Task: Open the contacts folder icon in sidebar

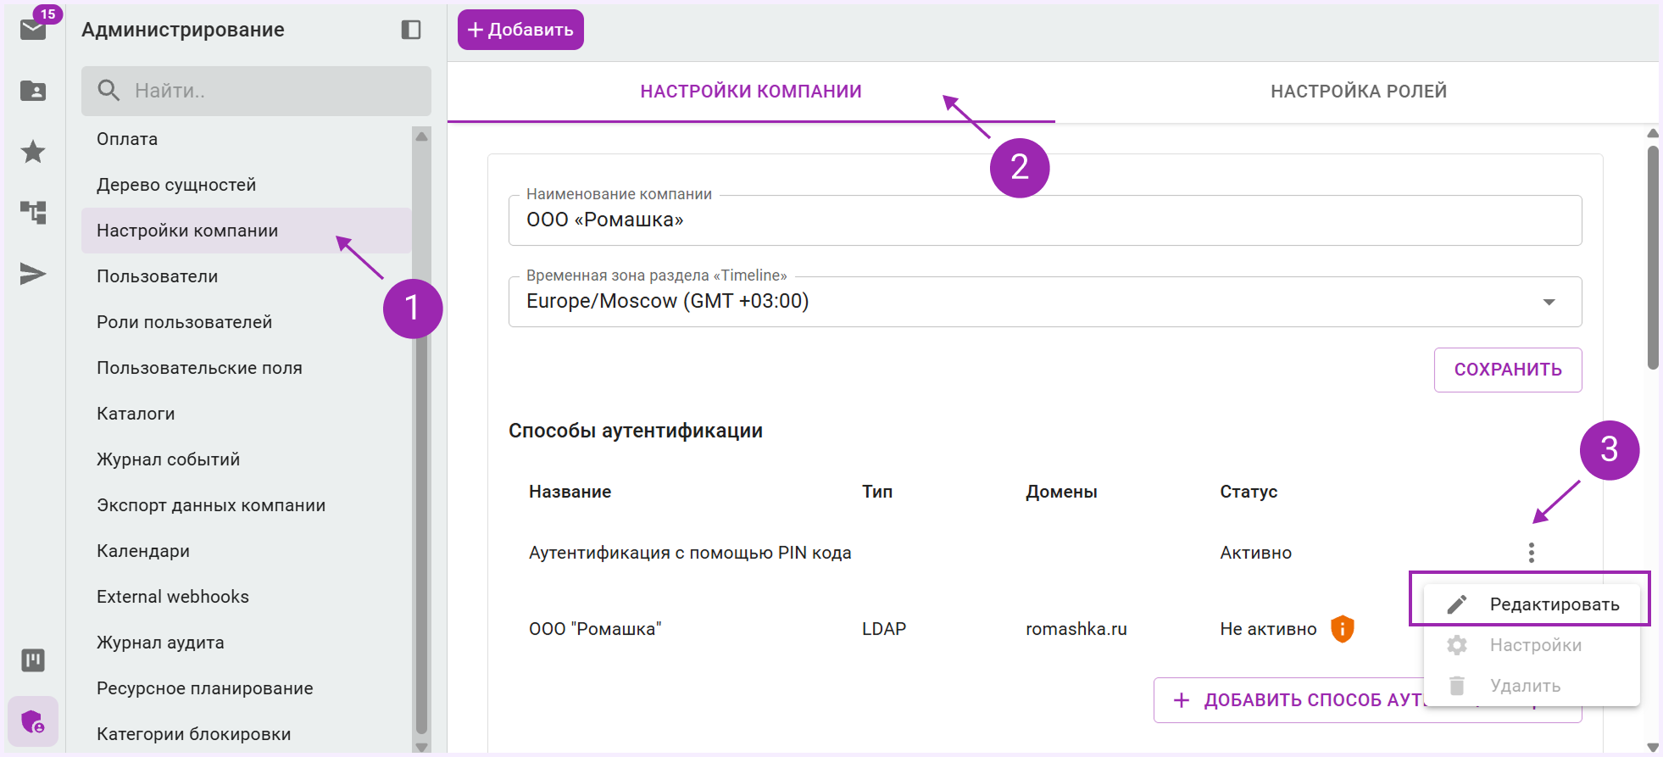Action: pos(33,91)
